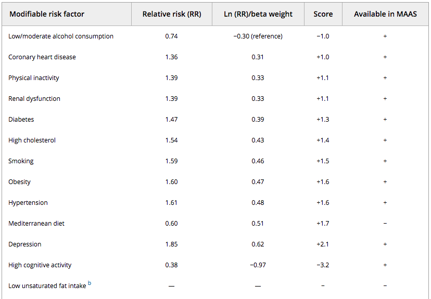Click the footnote b superscript link
This screenshot has height=299, width=431.
click(90, 283)
